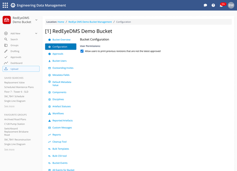Viewport: 237px width, 171px height.
Task: Open All Events for Bucket
Action: coord(63,170)
